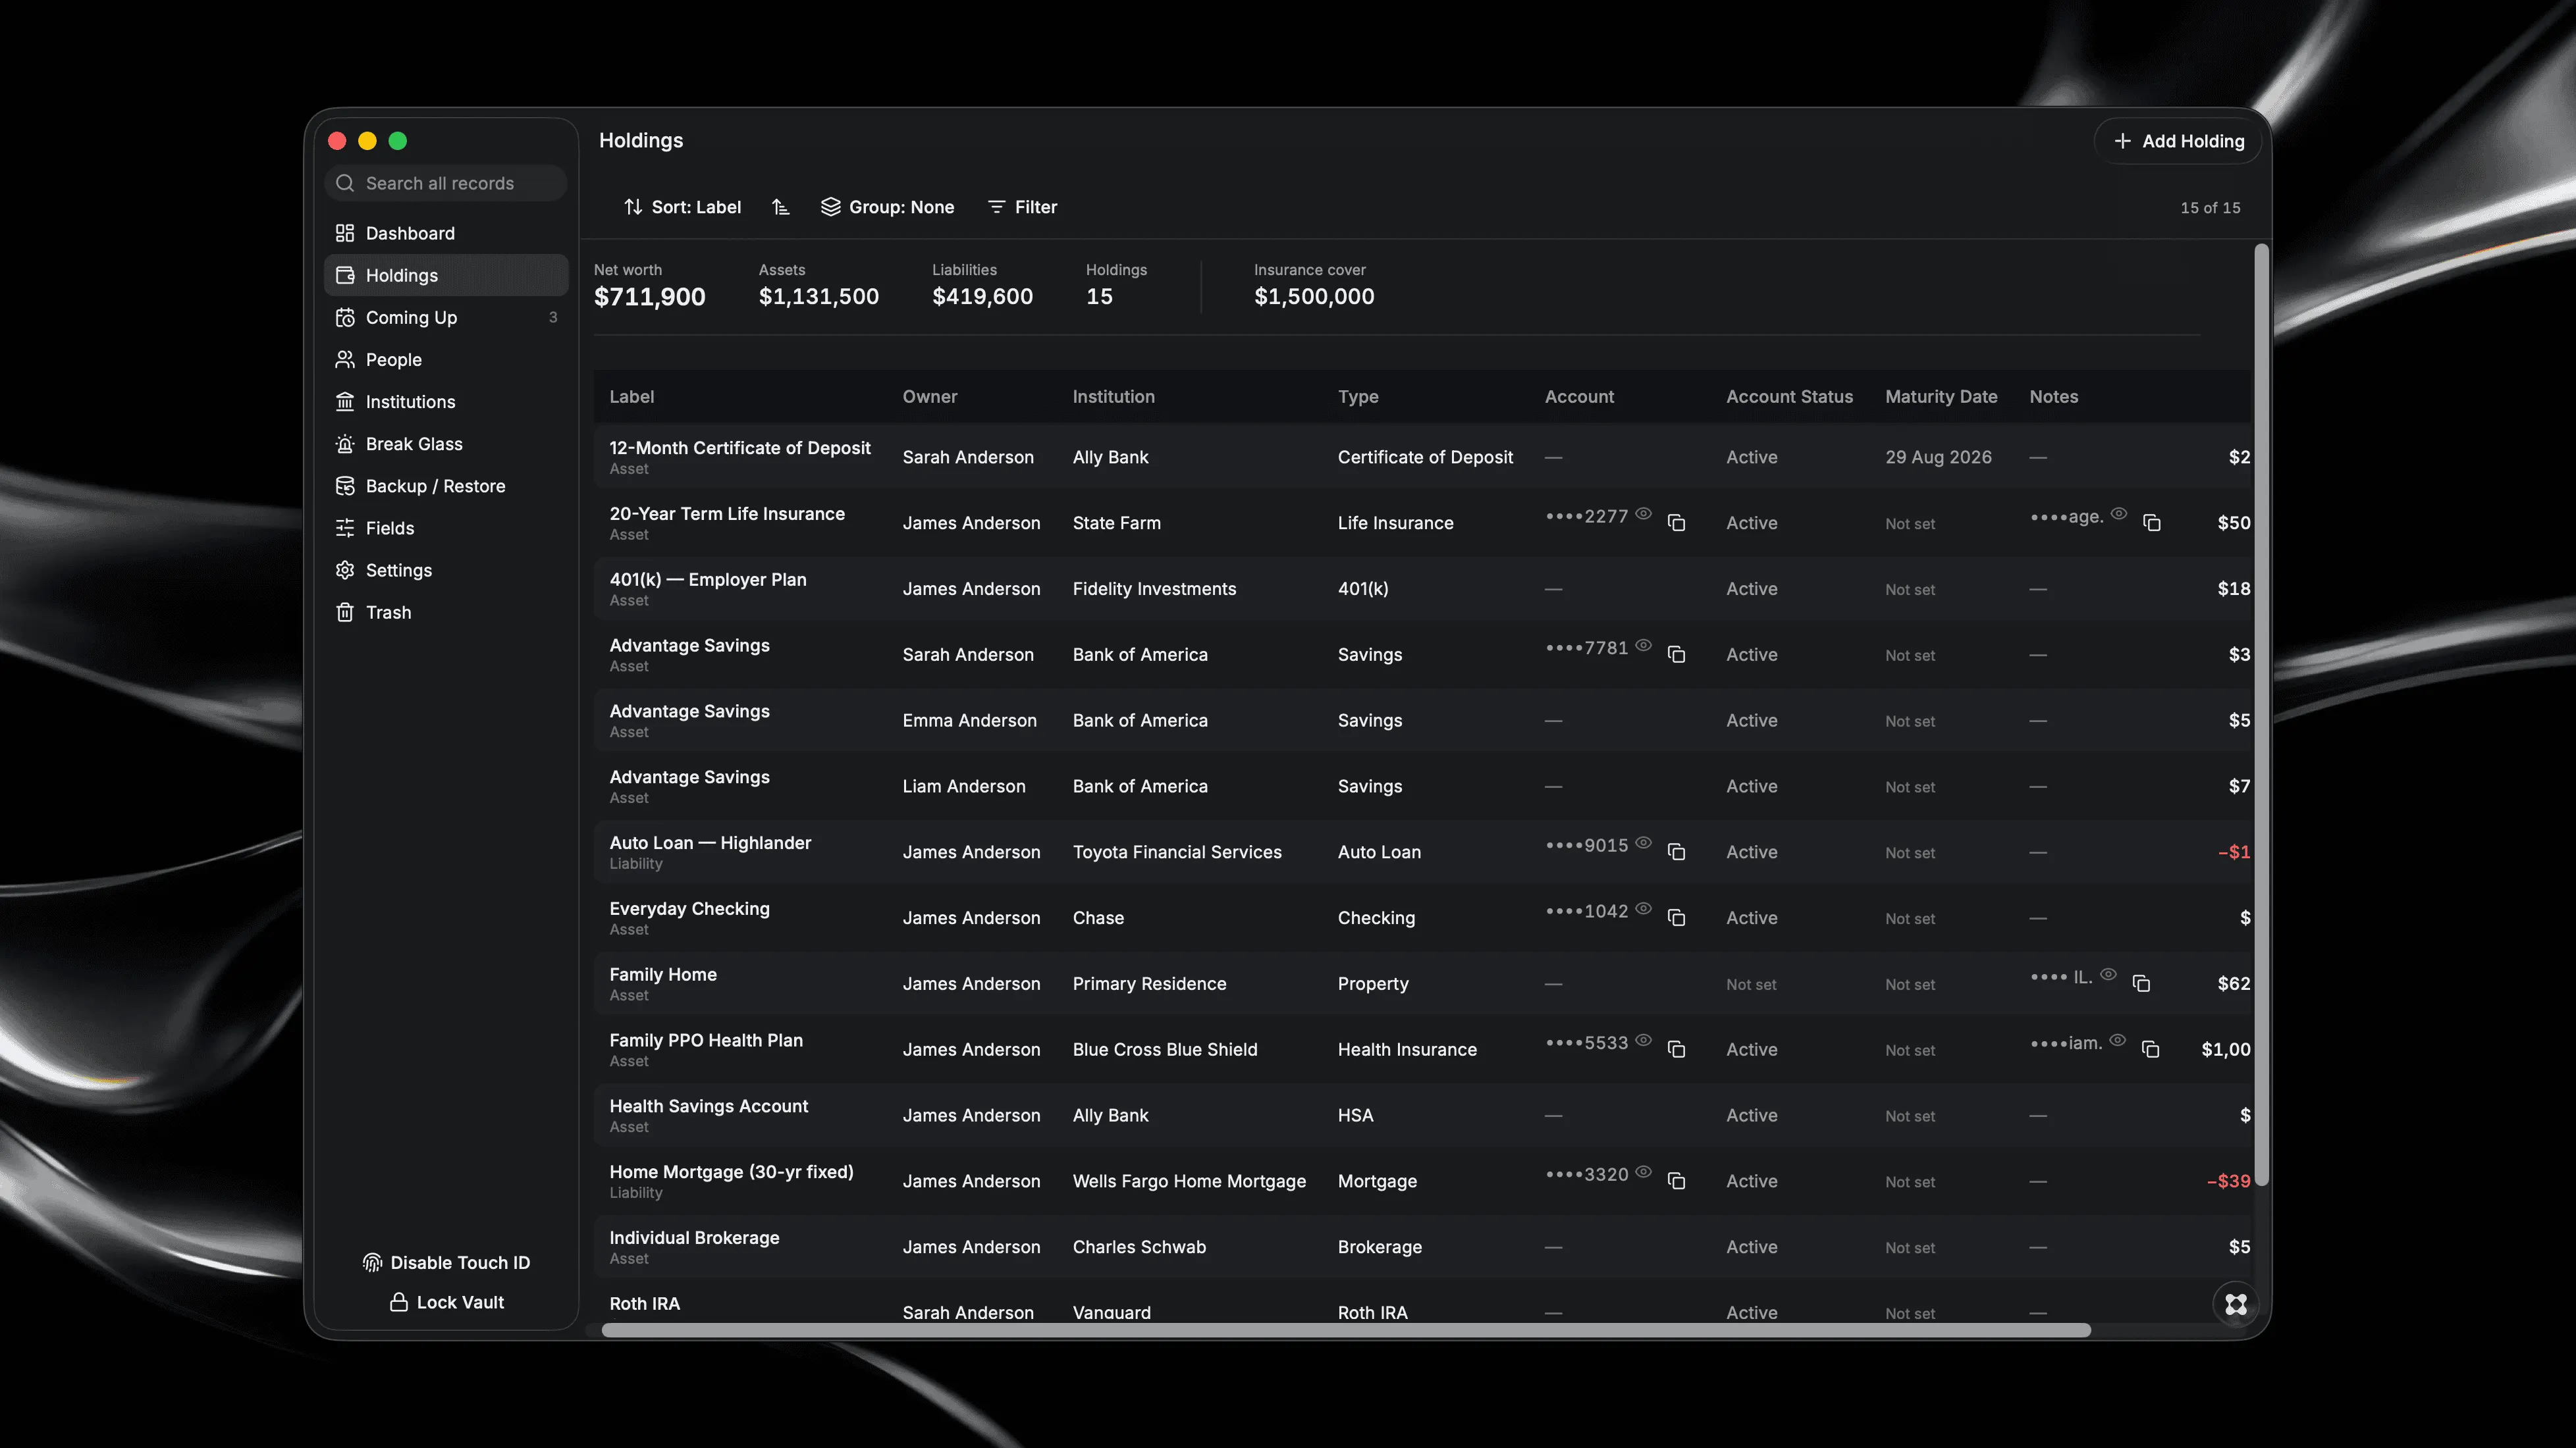Click the search magnifier icon
The width and height of the screenshot is (2576, 1448).
click(345, 183)
